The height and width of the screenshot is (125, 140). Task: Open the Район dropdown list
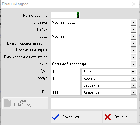click(x=133, y=30)
